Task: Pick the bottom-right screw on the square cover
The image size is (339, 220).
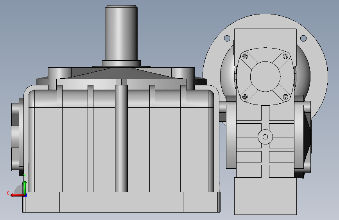Action: pos(285,97)
